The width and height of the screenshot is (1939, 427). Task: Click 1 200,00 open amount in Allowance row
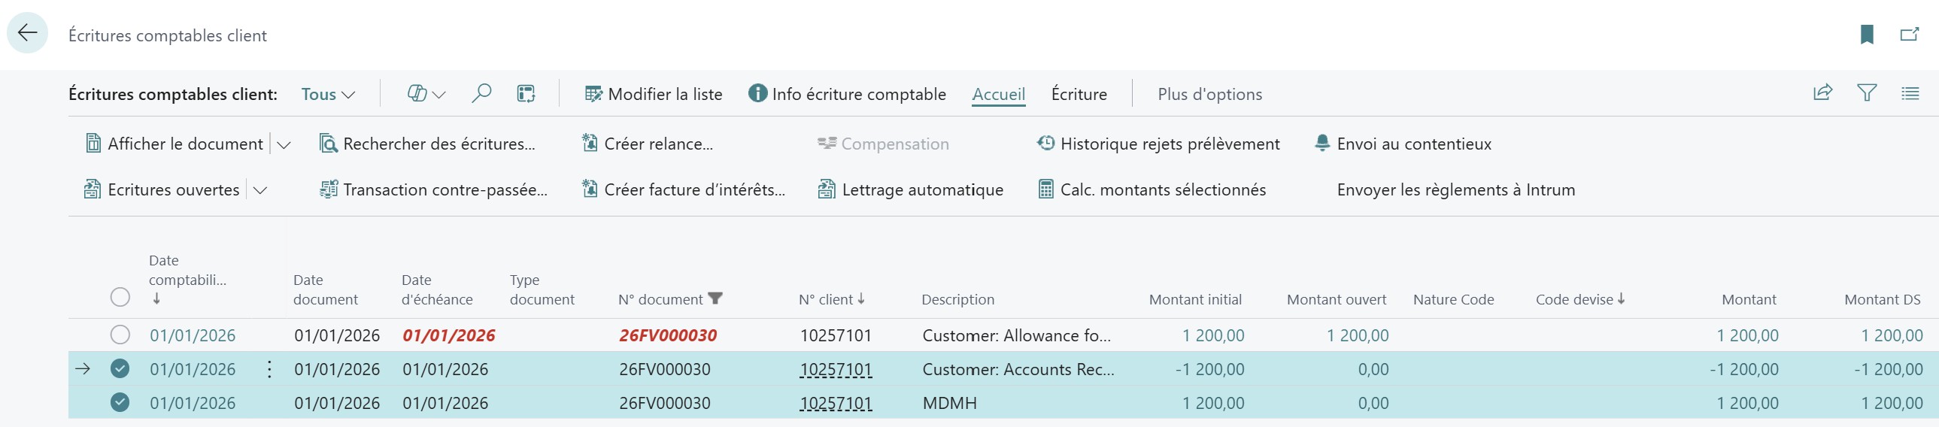click(1357, 335)
